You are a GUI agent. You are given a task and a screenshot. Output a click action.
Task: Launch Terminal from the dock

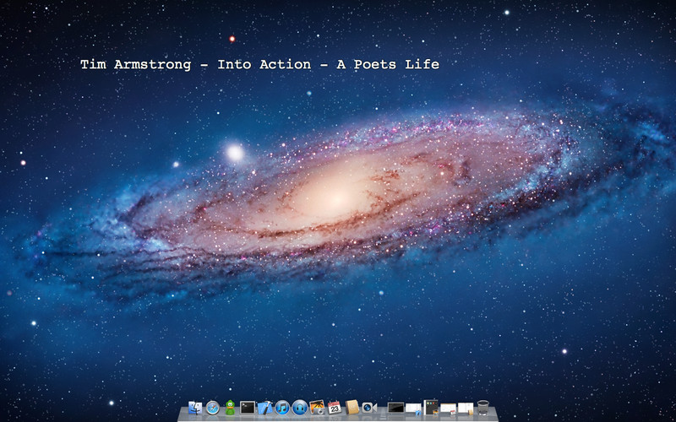click(x=248, y=408)
